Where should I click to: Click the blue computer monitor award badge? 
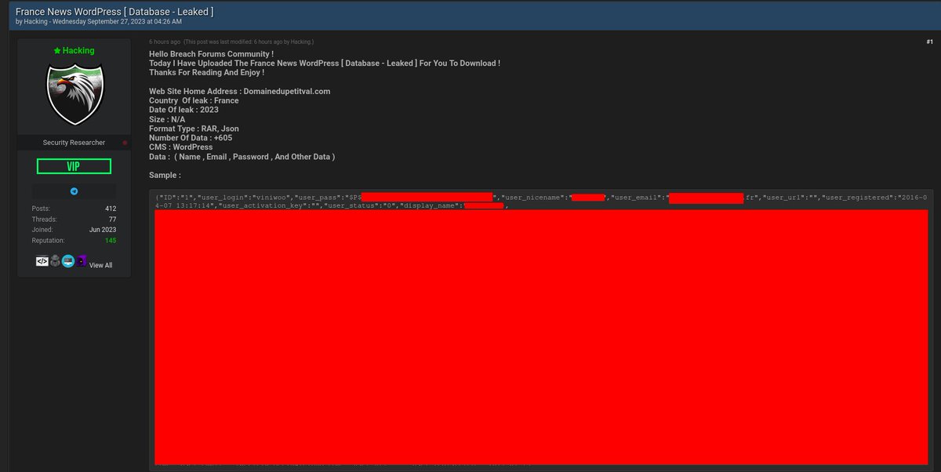(x=68, y=261)
